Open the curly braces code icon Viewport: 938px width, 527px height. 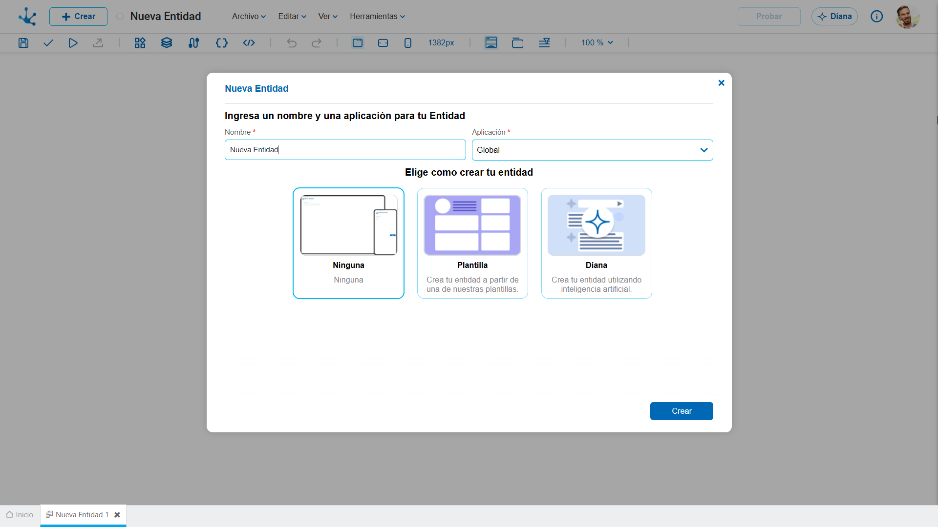coord(222,43)
